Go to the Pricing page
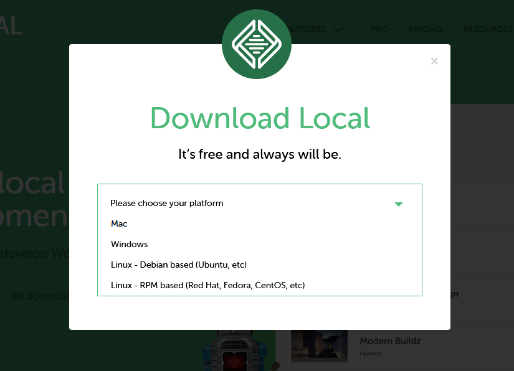 pos(425,29)
